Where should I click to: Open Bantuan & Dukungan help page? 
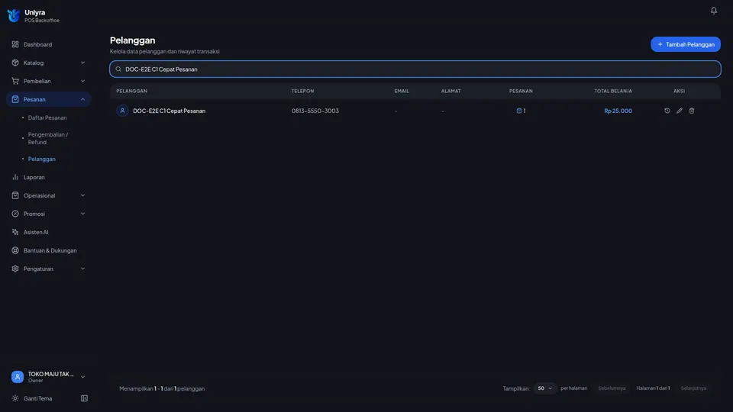49,250
